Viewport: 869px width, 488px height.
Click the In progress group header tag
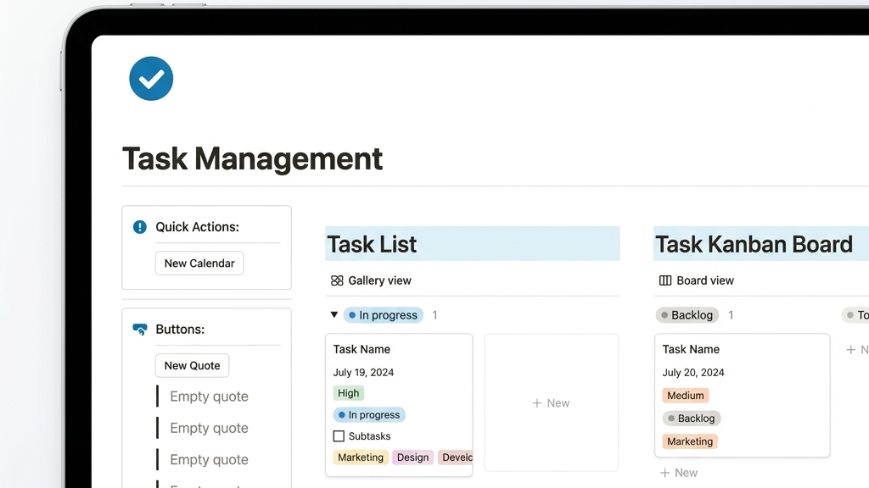[x=384, y=315]
